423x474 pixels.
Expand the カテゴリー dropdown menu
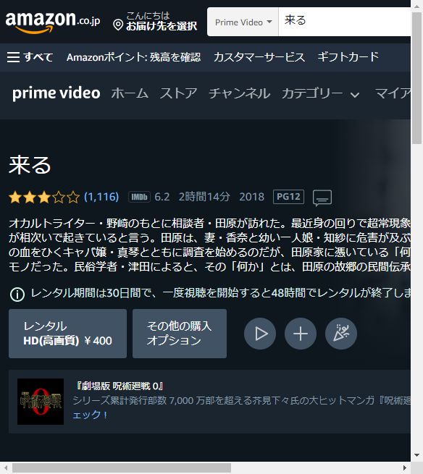tap(321, 93)
